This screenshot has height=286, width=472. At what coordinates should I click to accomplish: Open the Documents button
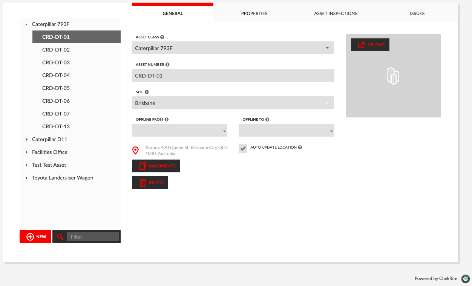click(156, 166)
